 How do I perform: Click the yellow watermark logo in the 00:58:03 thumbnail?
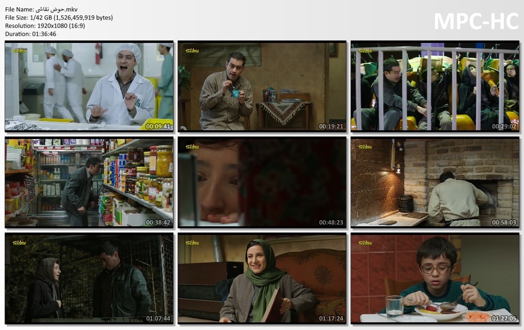(x=365, y=147)
